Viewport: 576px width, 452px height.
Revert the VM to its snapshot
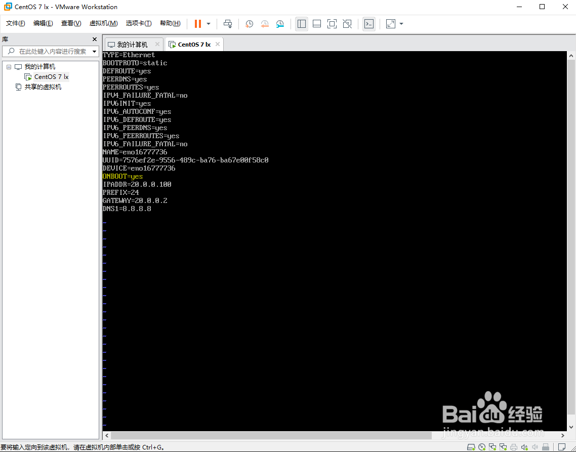264,24
